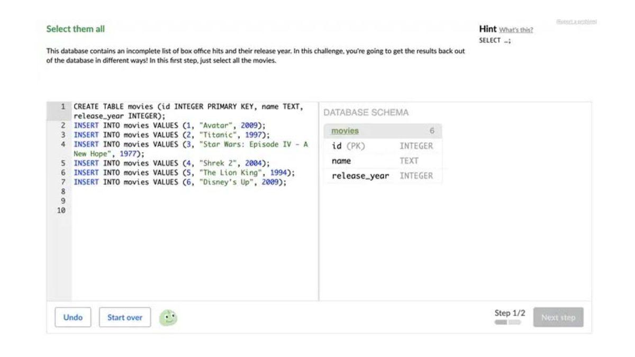Select the release_year column in schema
Viewport: 635px width, 357px height.
click(x=360, y=176)
